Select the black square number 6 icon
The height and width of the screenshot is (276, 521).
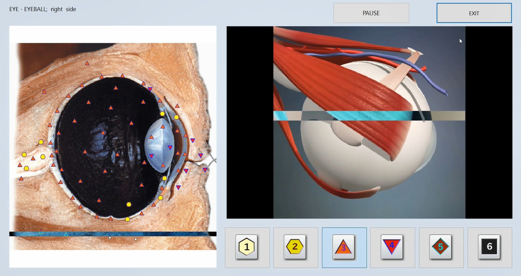[x=489, y=247]
